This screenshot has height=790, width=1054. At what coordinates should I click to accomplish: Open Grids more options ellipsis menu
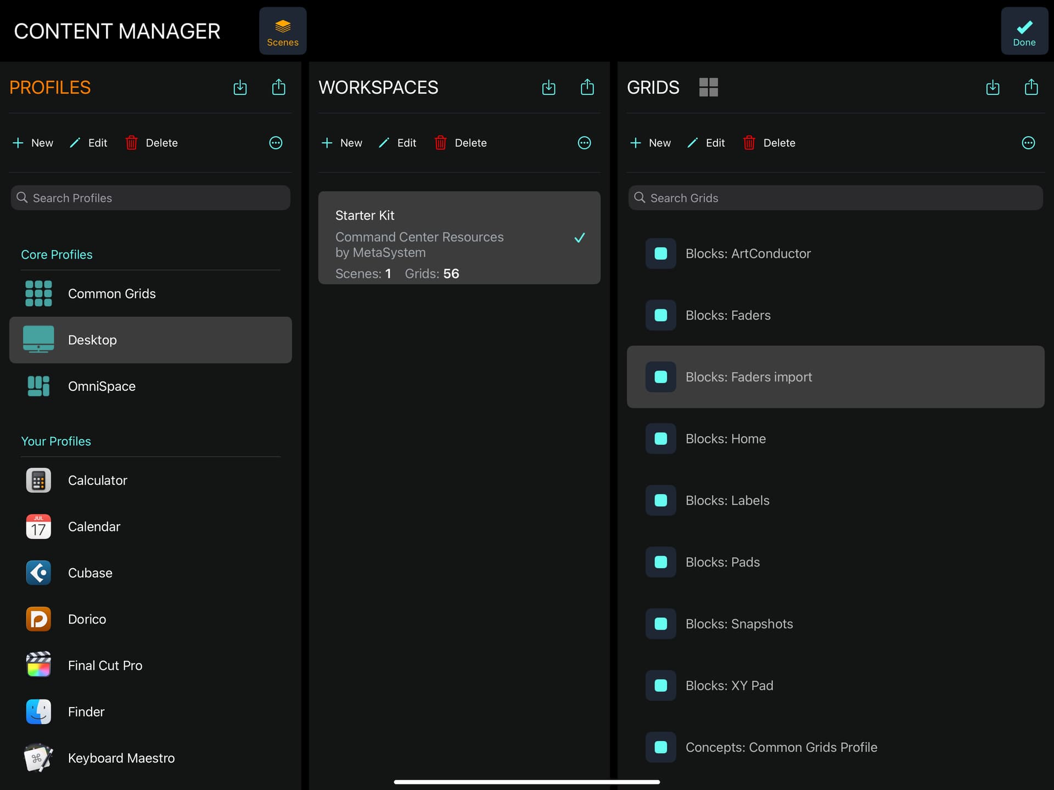1028,143
